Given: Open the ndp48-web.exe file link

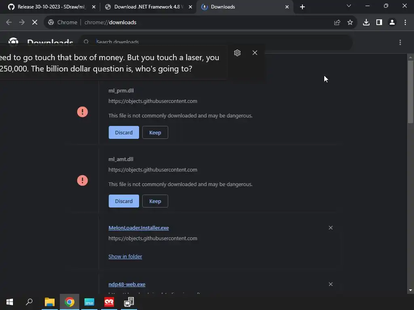Looking at the screenshot, I should [x=127, y=285].
